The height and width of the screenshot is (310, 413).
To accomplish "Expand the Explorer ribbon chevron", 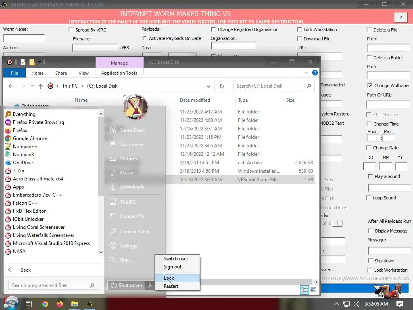I will [306, 73].
